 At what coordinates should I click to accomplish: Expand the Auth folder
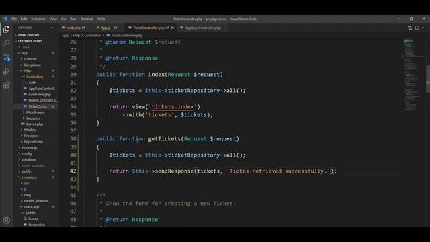[32, 83]
